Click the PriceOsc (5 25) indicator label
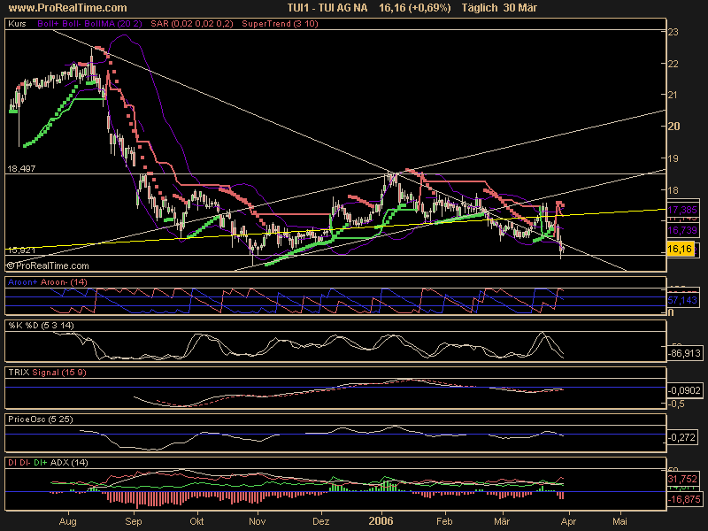The width and height of the screenshot is (708, 531). tap(38, 419)
